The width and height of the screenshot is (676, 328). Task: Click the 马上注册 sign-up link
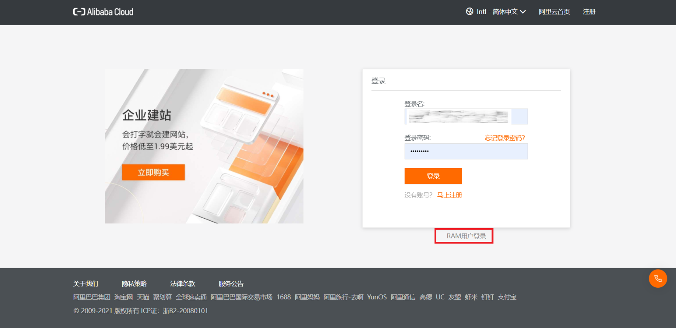point(449,195)
